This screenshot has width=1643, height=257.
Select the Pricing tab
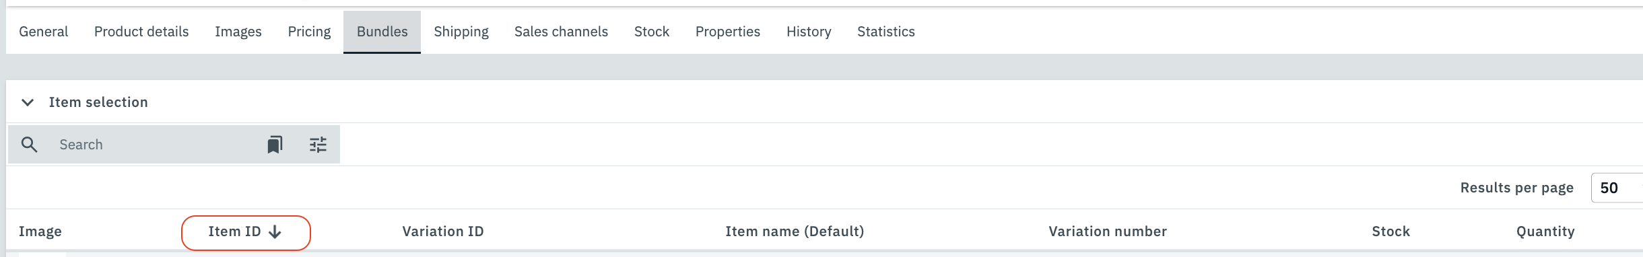pyautogui.click(x=309, y=32)
